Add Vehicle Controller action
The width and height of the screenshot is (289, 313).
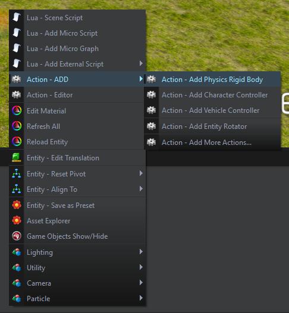tap(212, 110)
